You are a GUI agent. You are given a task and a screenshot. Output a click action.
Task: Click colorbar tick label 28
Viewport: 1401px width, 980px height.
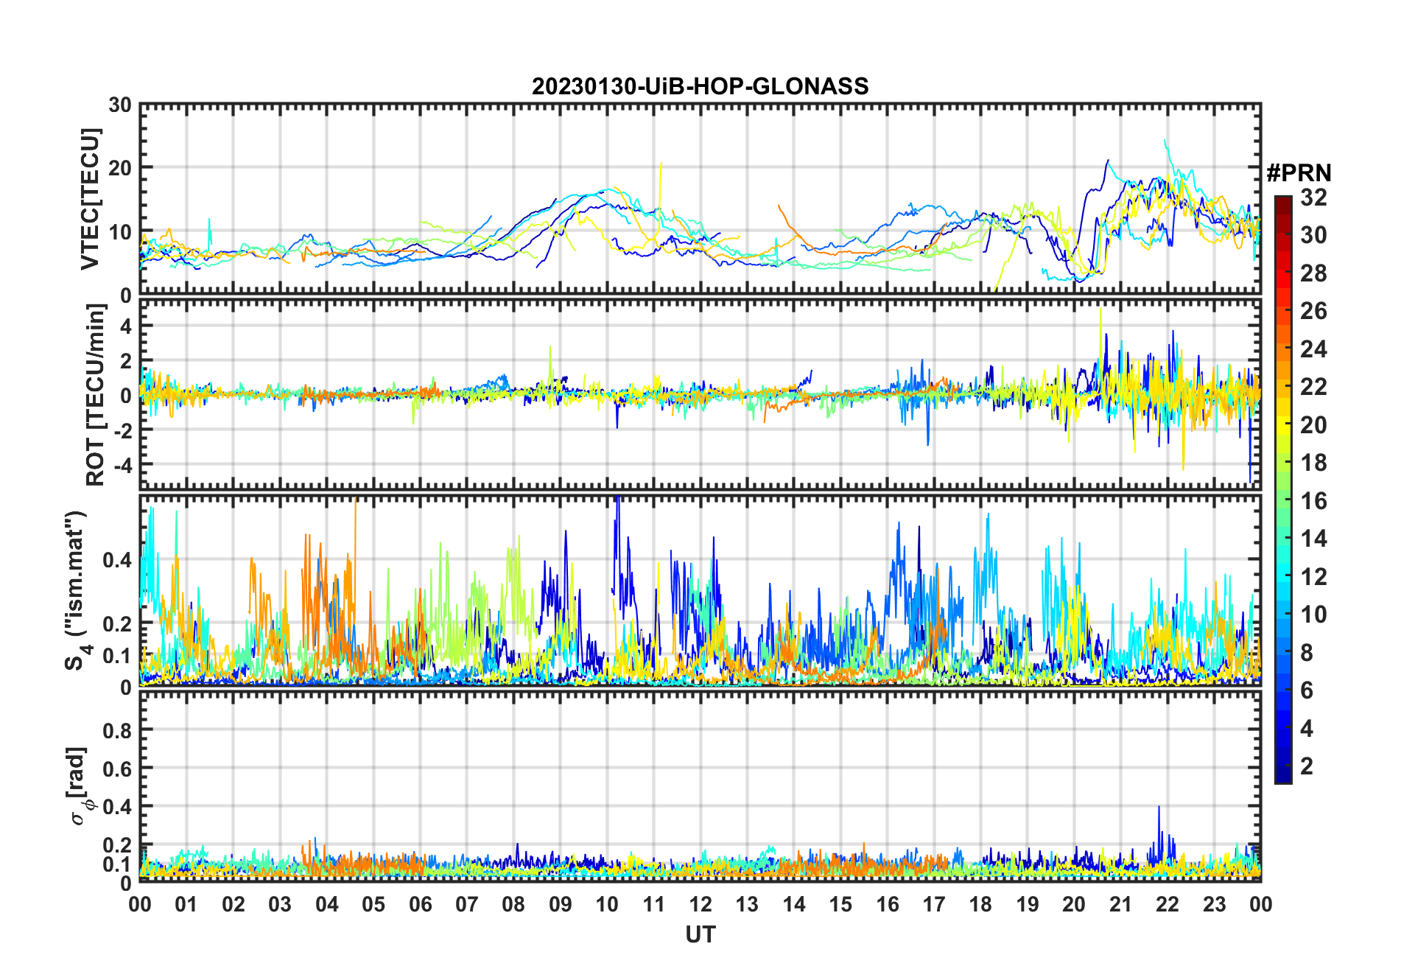tap(1313, 273)
